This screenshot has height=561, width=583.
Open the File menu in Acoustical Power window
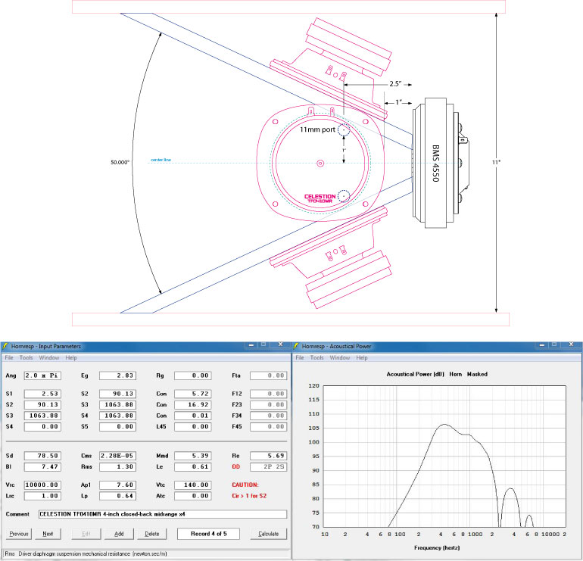(300, 357)
